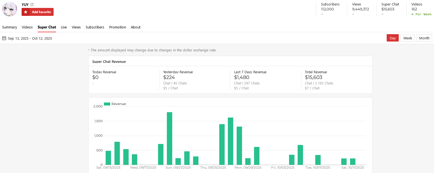This screenshot has width=434, height=173.
Task: Click the tallest revenue bar near Sun, 09/21
Action: pyautogui.click(x=170, y=138)
